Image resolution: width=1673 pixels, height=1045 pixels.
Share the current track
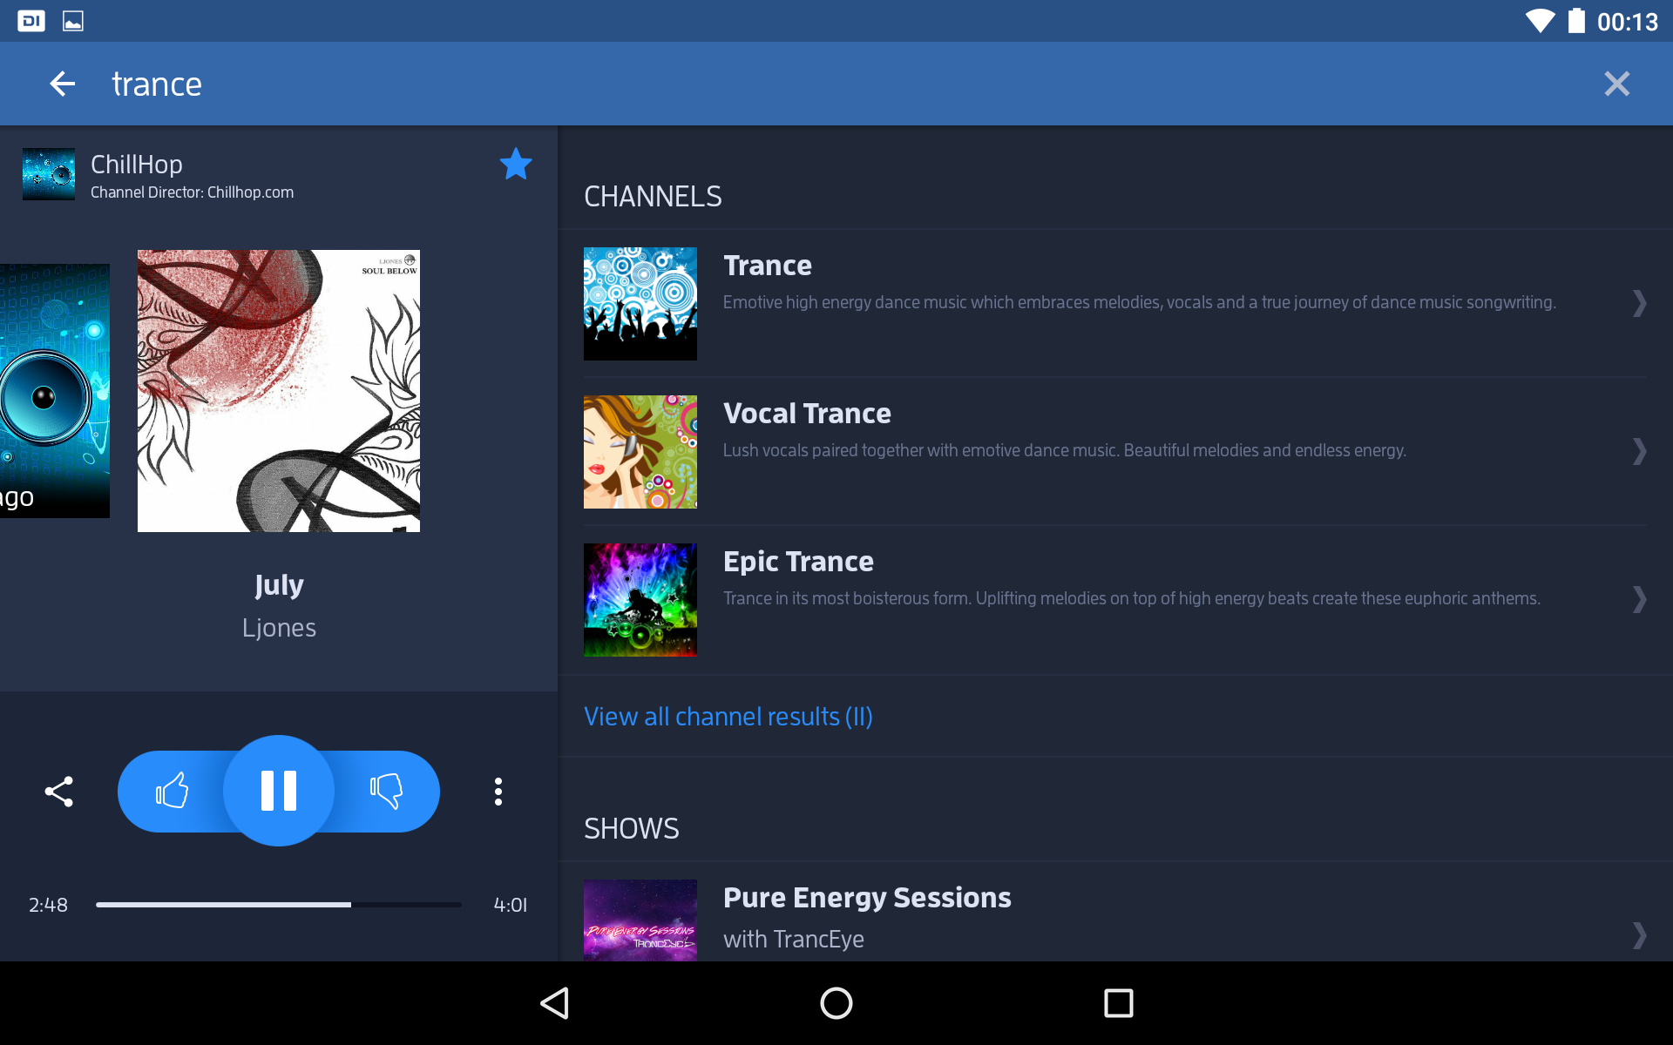pos(59,792)
